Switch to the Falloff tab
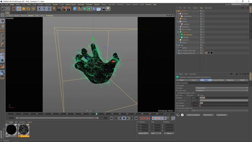 point(242,80)
